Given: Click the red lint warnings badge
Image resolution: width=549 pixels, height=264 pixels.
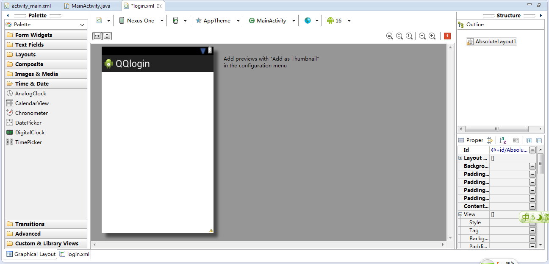Looking at the screenshot, I should coord(447,36).
